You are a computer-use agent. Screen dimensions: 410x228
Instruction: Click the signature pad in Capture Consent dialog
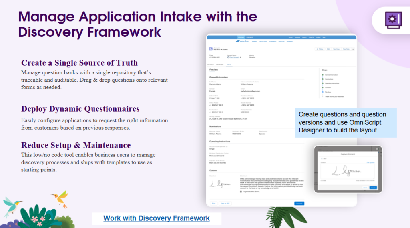point(347,171)
